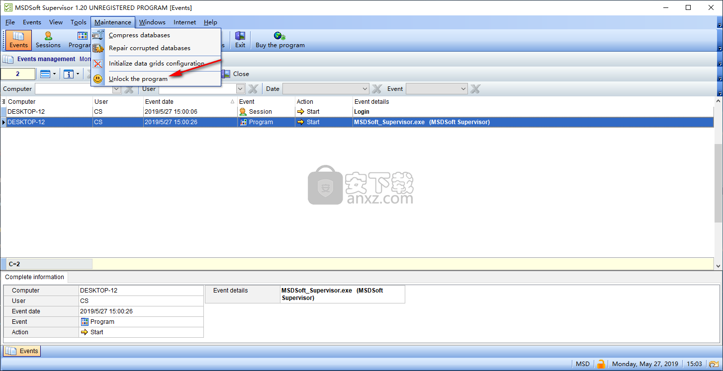Screen dimensions: 723x371
Task: Clear the Computer filter with X icon
Action: (128, 89)
